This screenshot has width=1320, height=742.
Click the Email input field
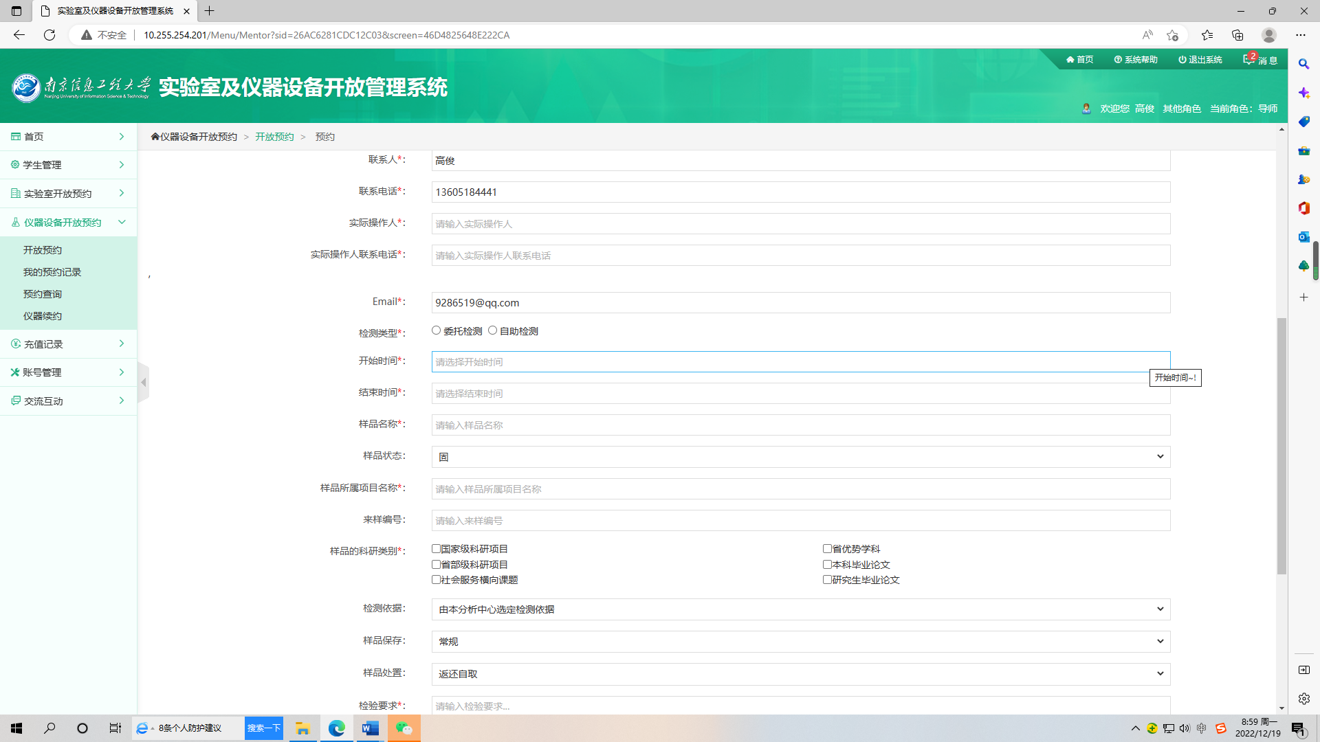(801, 303)
